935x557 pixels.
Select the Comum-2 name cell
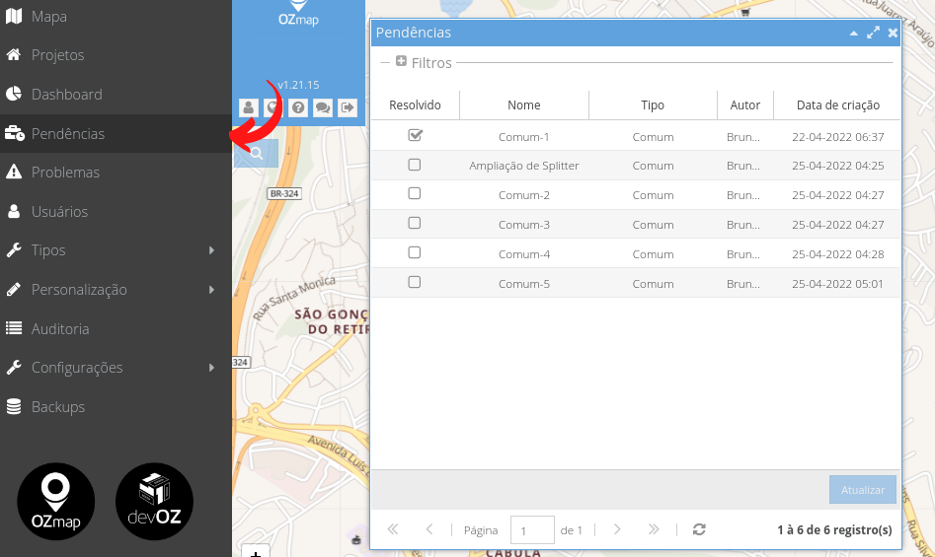pos(524,195)
